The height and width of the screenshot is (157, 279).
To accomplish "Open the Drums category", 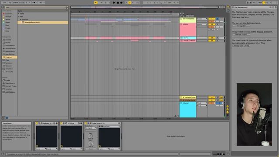I will point(8,43).
